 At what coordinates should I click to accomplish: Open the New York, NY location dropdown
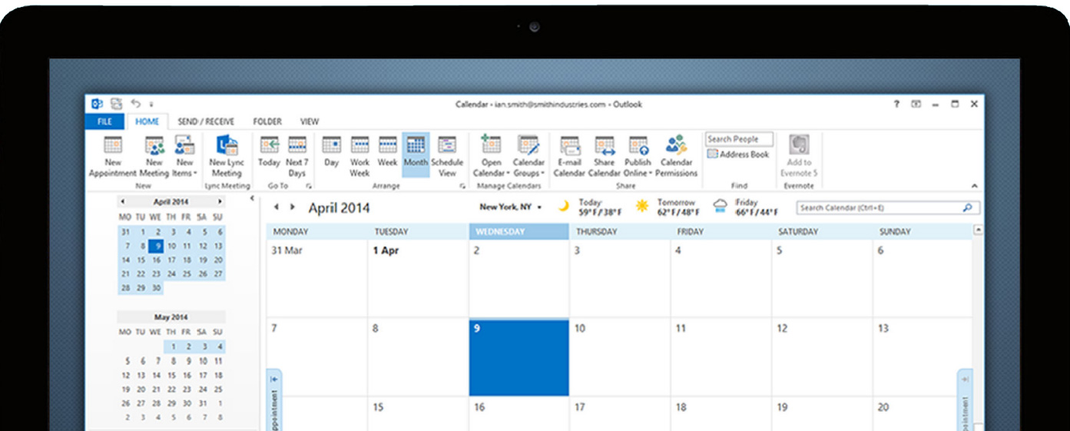(511, 207)
